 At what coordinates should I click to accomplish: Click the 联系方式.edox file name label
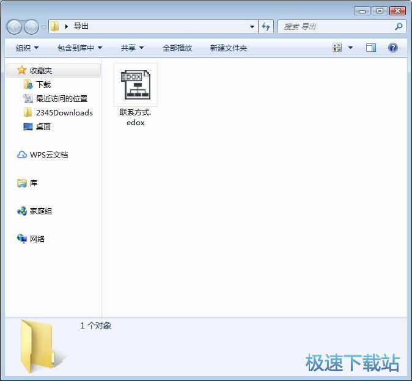[x=135, y=117]
